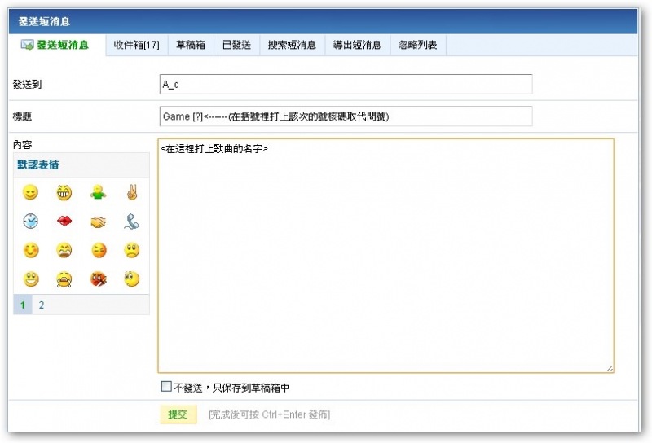652x443 pixels.
Task: Click the envelope icon beside 發送短消息 tab
Action: (x=28, y=45)
